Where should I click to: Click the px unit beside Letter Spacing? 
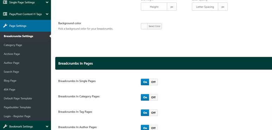pyautogui.click(x=223, y=7)
